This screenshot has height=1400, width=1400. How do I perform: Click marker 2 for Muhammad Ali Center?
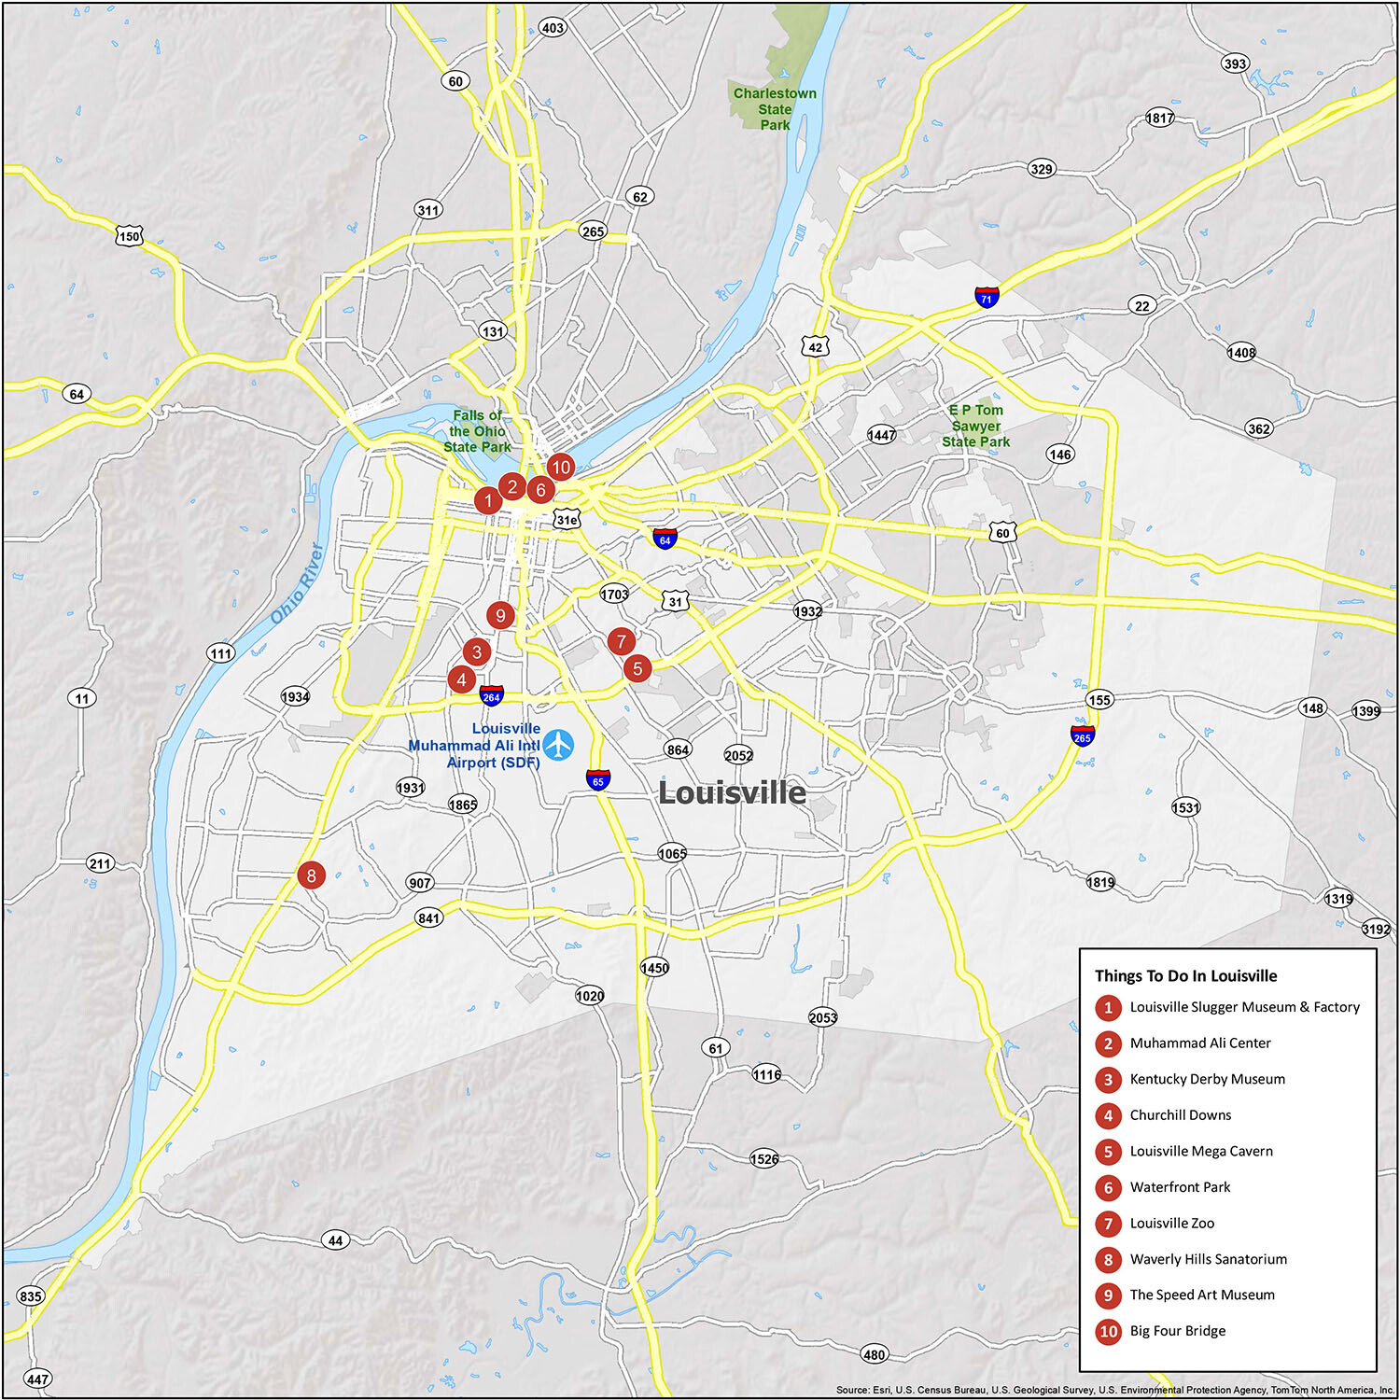pyautogui.click(x=511, y=484)
